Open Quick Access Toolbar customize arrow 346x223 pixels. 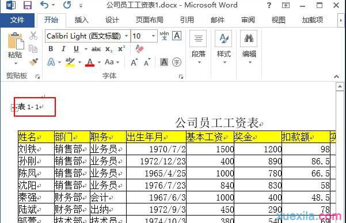[81, 6]
